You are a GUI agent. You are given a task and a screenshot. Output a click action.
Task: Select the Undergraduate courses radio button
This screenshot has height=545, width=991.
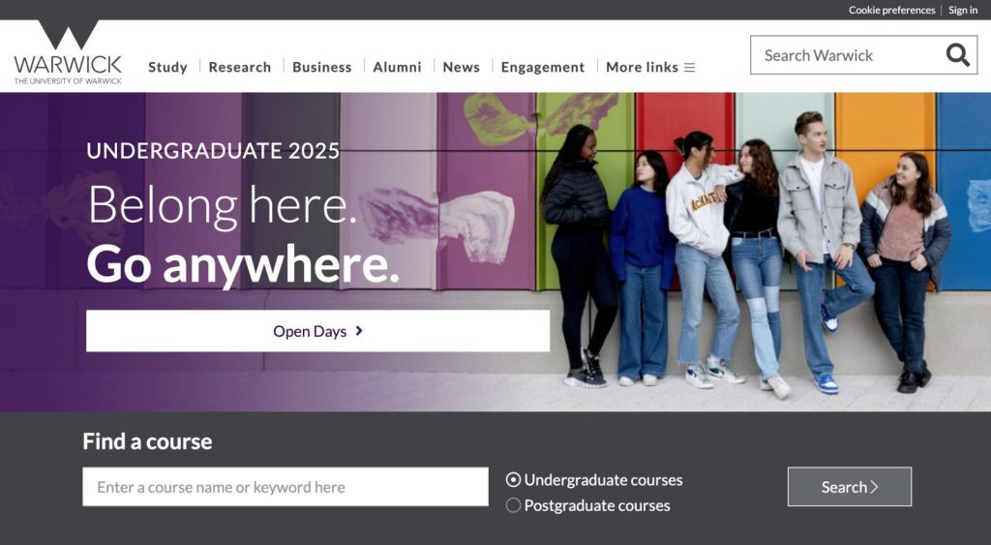tap(513, 480)
